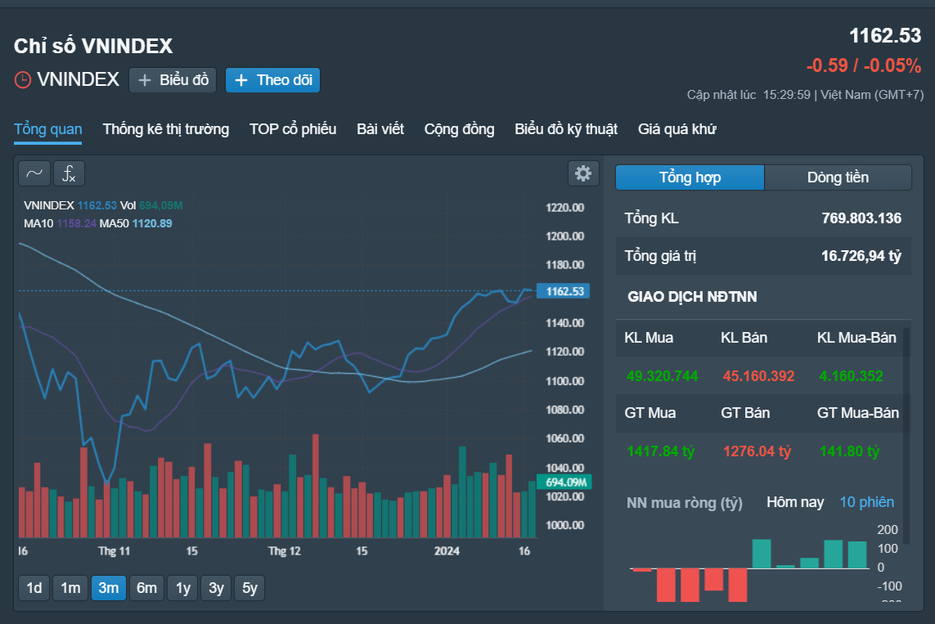Image resolution: width=935 pixels, height=624 pixels.
Task: Set chart range to 1y
Action: pos(182,588)
